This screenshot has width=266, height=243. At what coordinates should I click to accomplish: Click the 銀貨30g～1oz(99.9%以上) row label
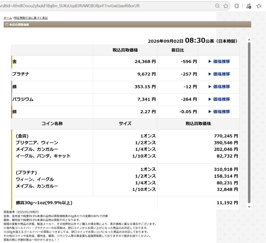pyautogui.click(x=44, y=203)
